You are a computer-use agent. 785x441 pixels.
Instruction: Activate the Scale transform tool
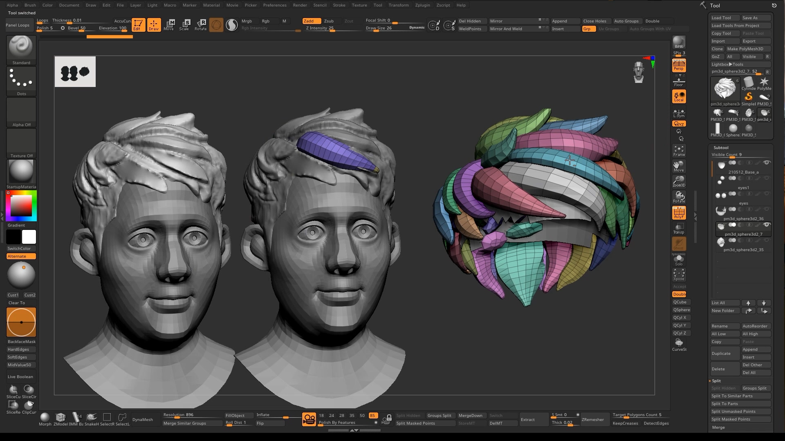tap(184, 24)
